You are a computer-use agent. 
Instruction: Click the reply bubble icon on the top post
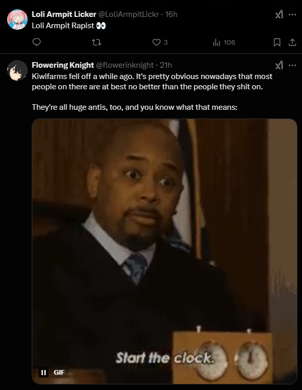coord(36,42)
